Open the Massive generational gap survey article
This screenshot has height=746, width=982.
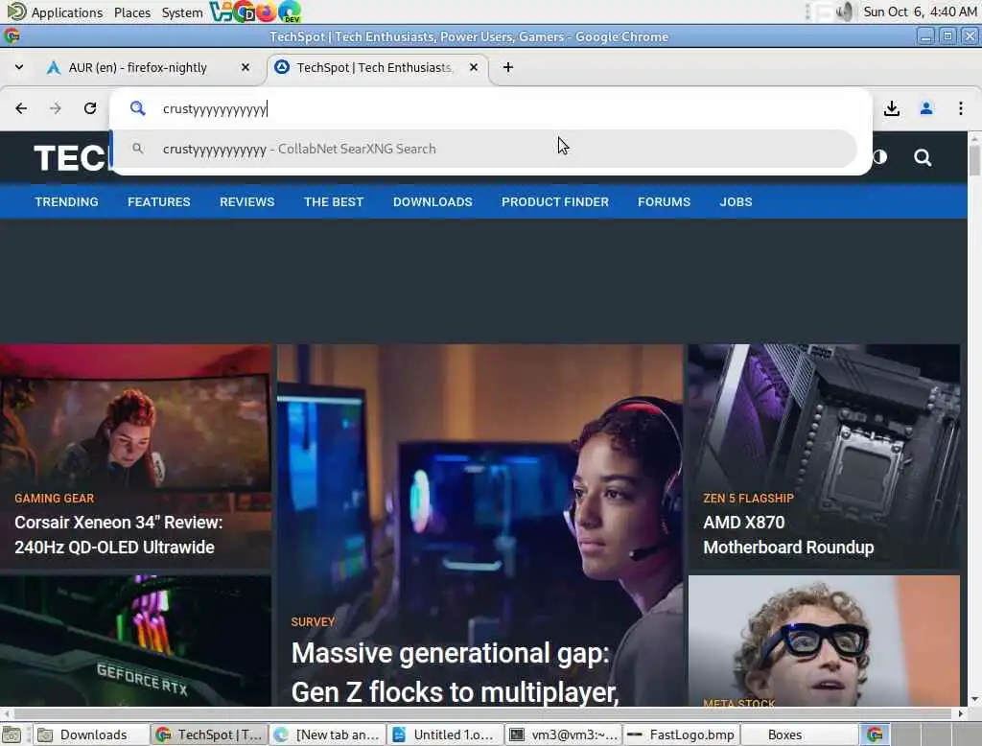click(456, 672)
